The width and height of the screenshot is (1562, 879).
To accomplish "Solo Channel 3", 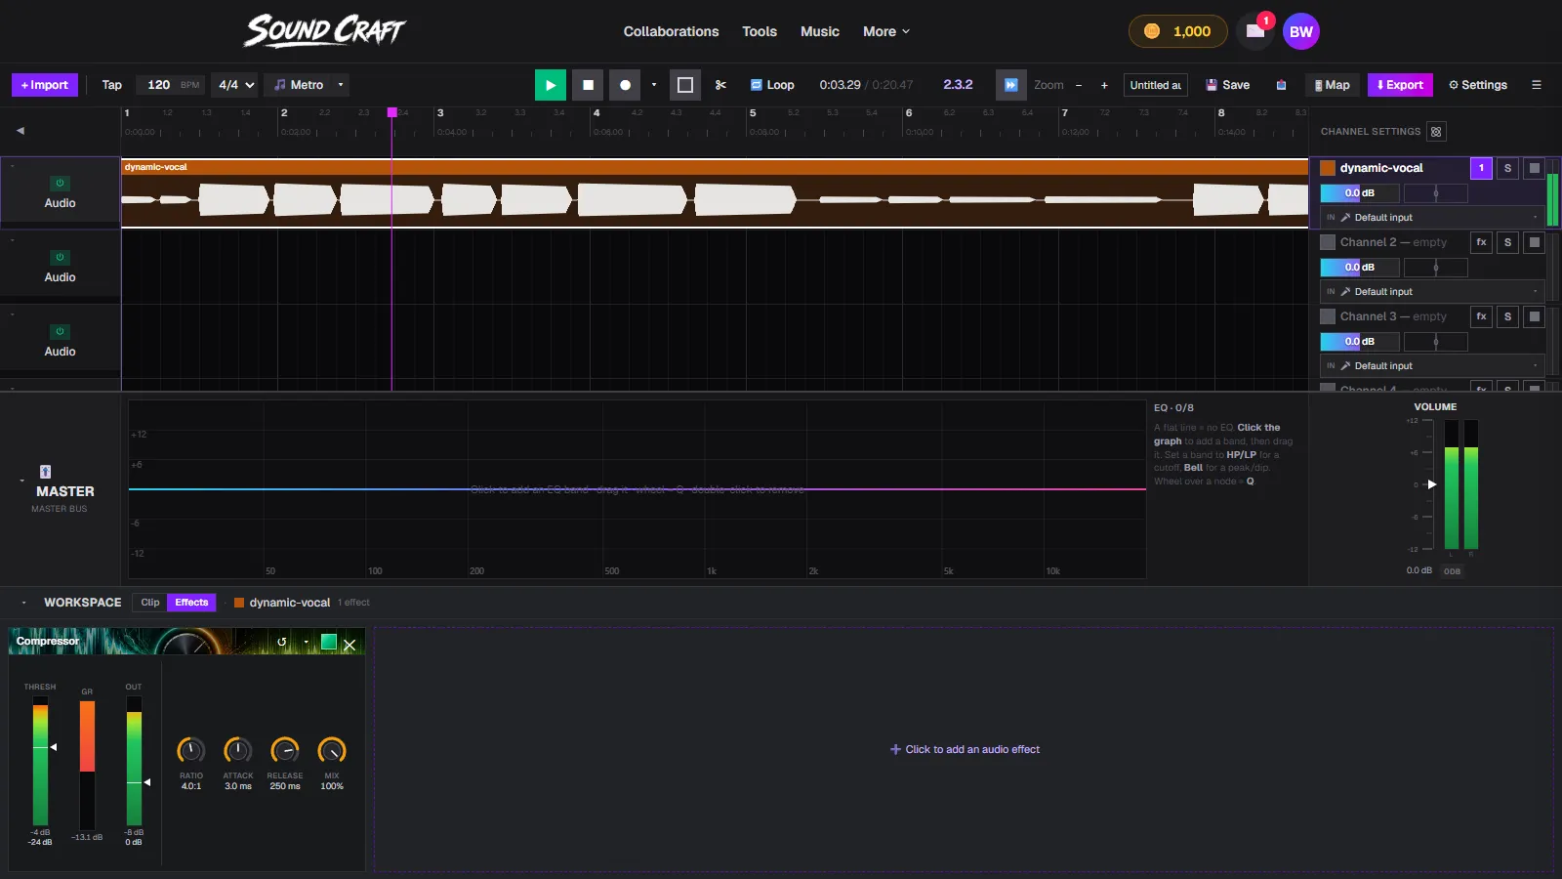I will click(x=1507, y=316).
